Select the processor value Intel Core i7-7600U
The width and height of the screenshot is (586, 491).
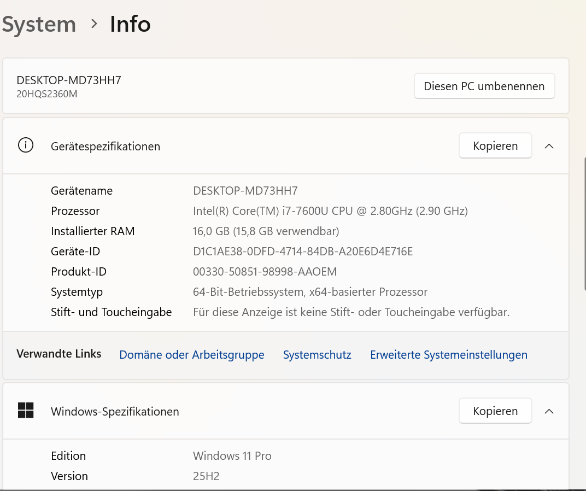[x=330, y=211]
